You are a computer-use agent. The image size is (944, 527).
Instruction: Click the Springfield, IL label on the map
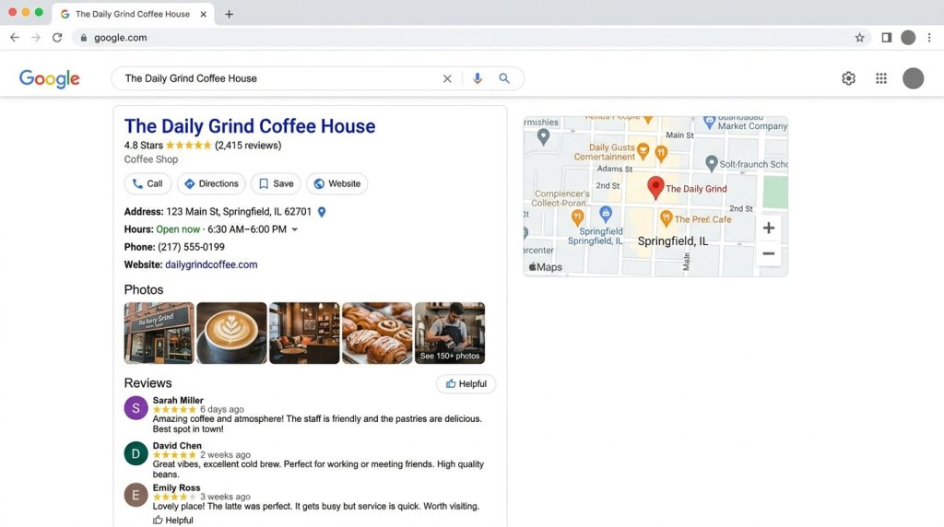coord(672,241)
